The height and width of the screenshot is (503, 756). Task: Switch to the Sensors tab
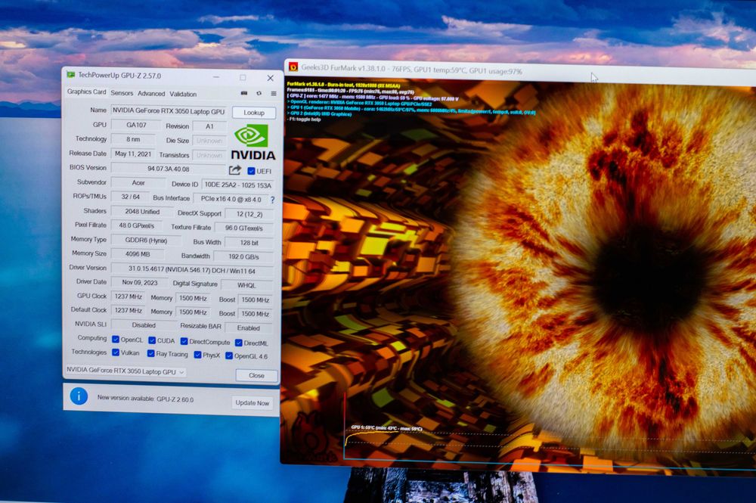(x=122, y=93)
